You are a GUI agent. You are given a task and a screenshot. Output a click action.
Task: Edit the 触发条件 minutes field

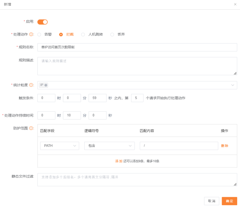click(72, 98)
